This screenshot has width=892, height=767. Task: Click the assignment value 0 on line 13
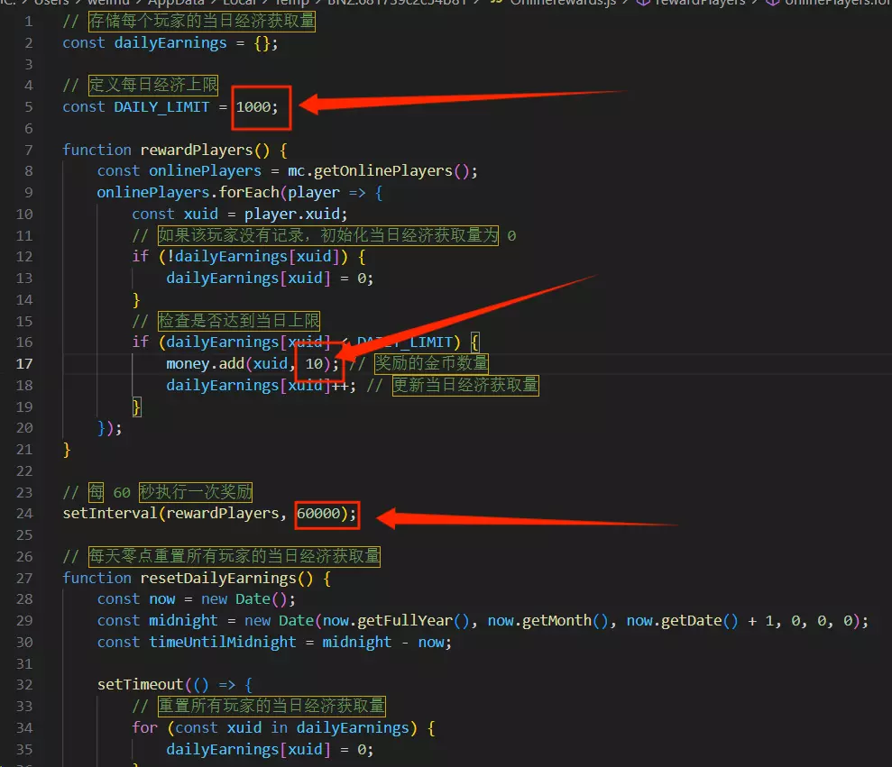[x=362, y=278]
